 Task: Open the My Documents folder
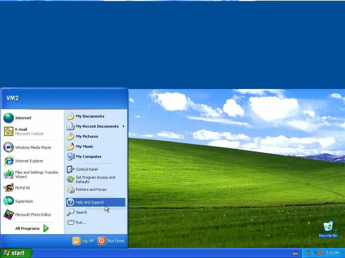tap(96, 116)
